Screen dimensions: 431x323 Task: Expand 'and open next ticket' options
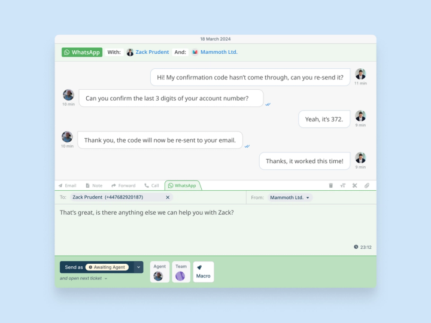tap(84, 278)
